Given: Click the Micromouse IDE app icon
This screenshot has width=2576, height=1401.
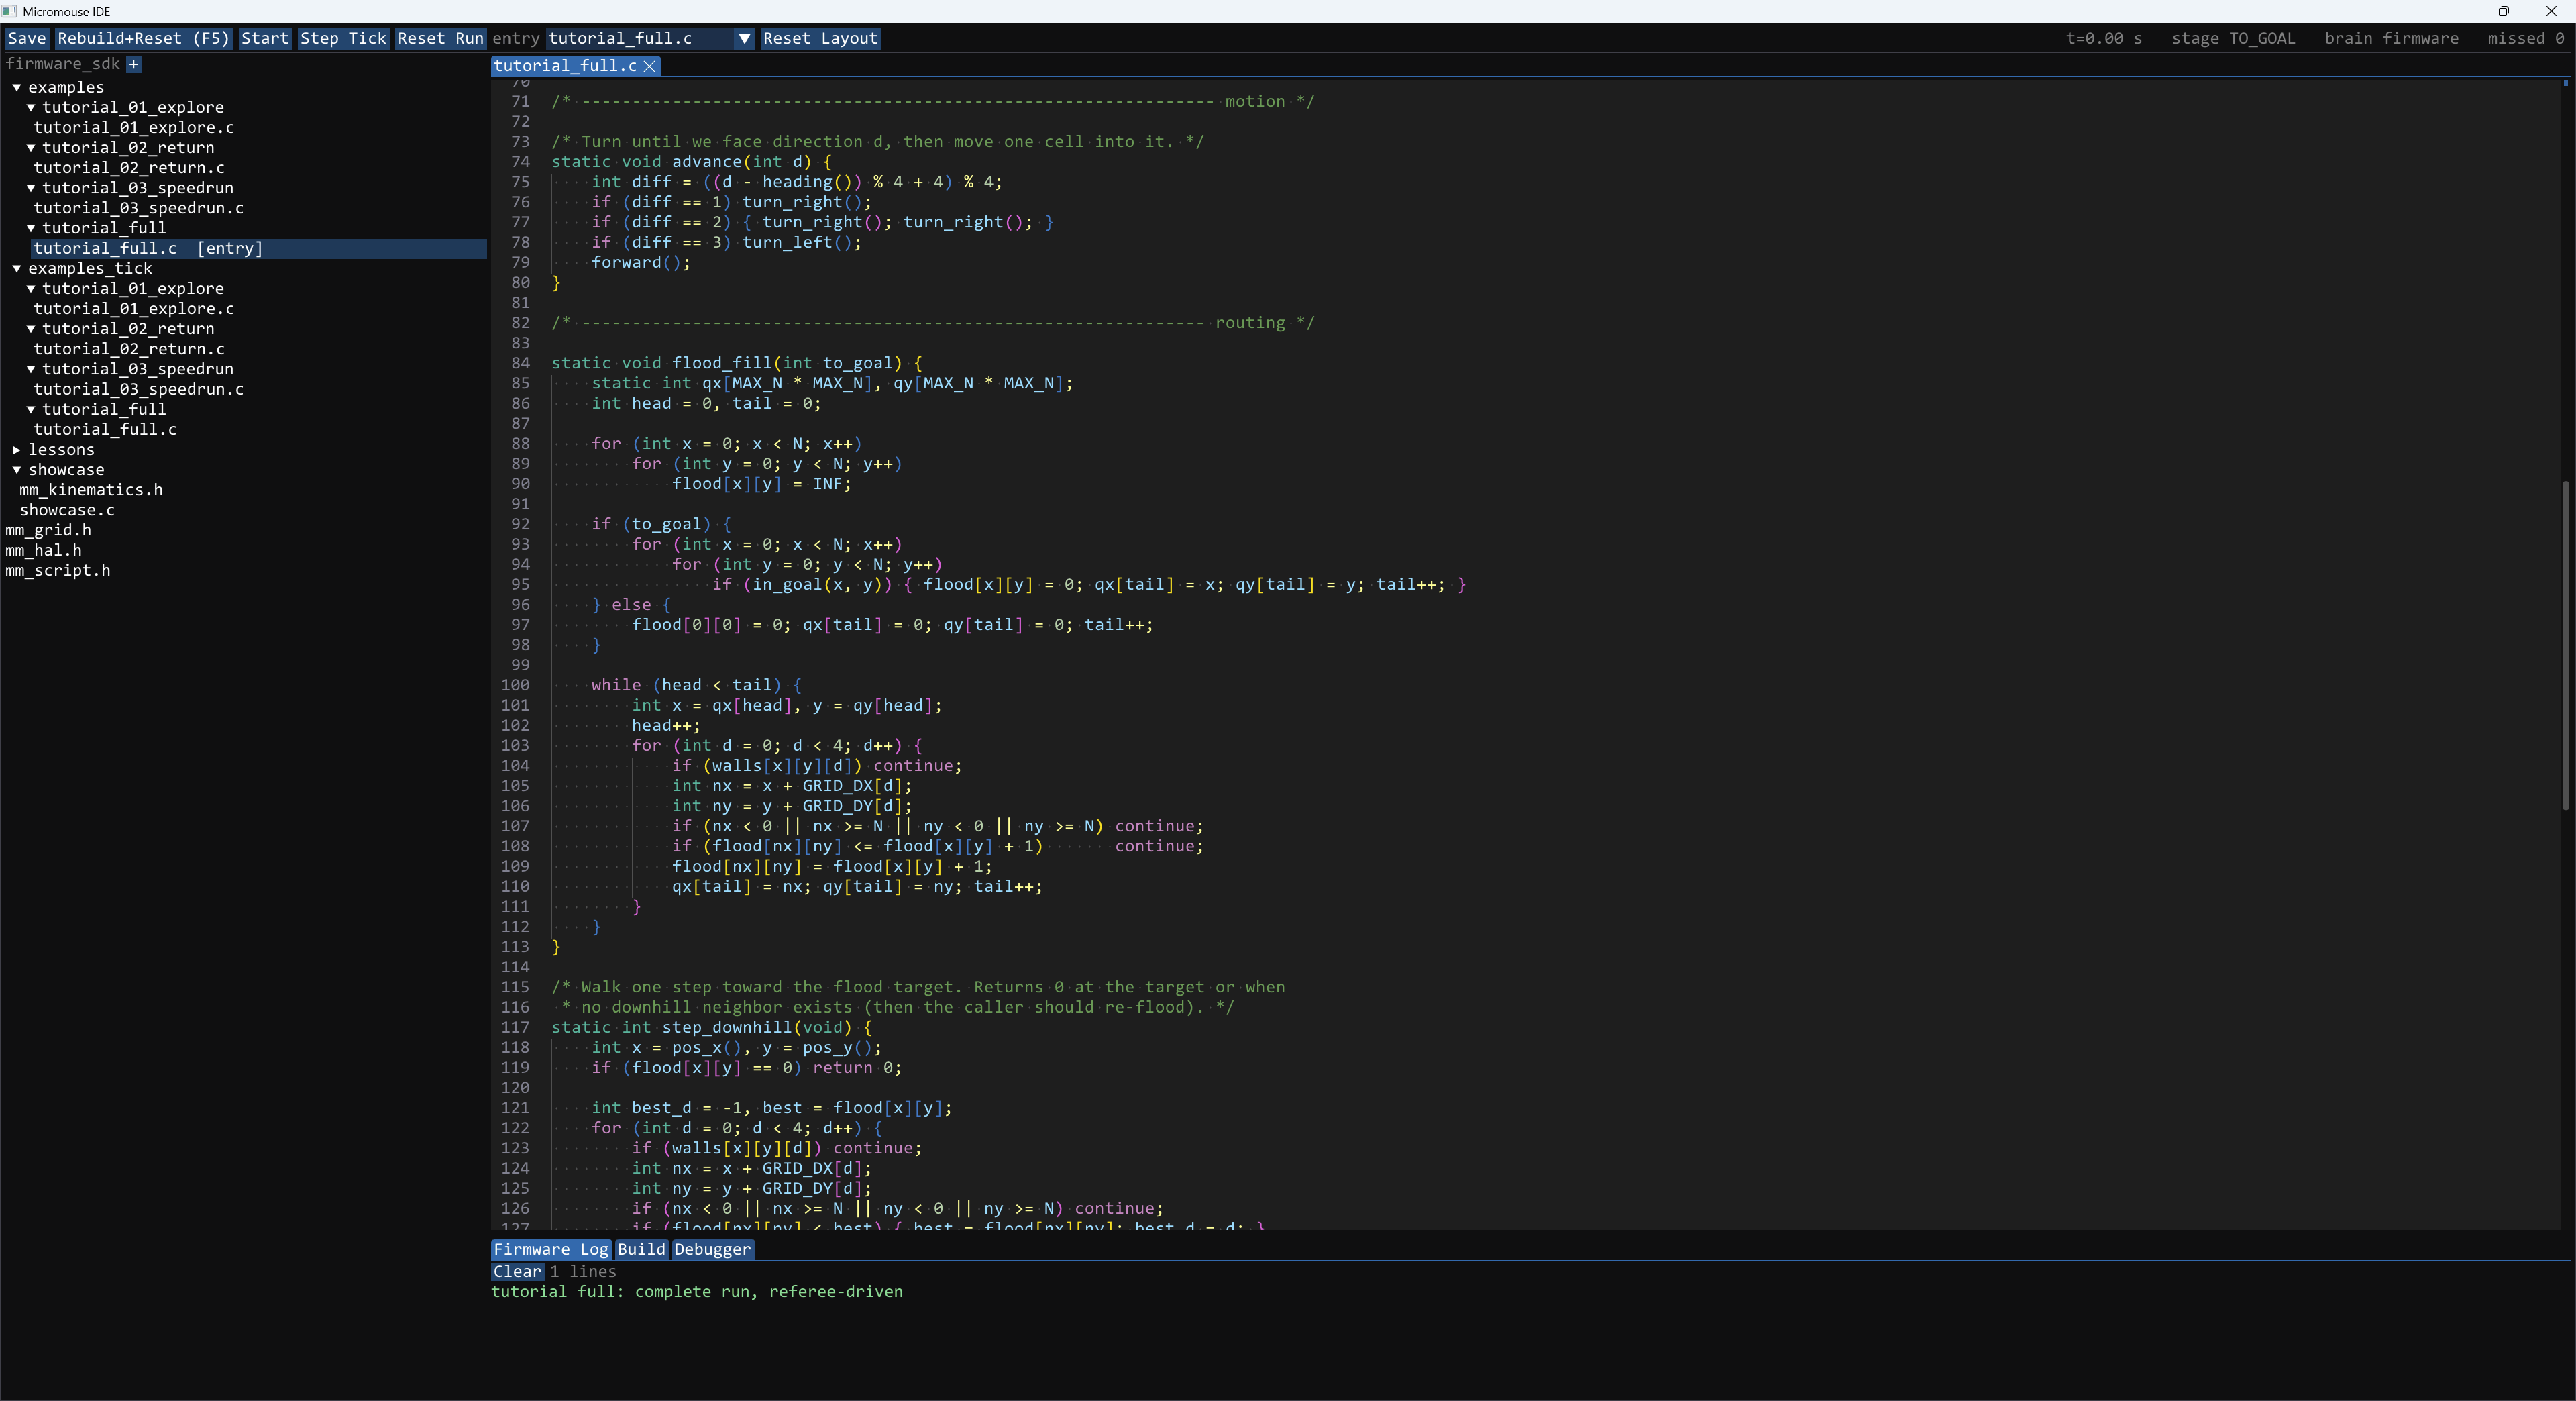Looking at the screenshot, I should [x=10, y=11].
